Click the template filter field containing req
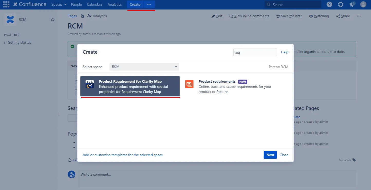 pos(255,52)
